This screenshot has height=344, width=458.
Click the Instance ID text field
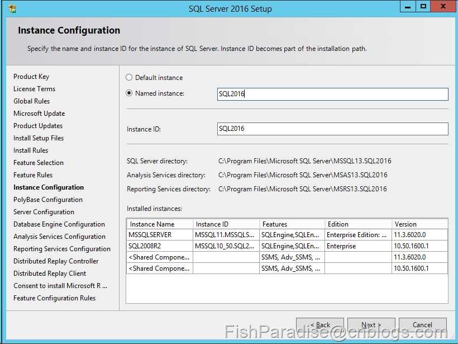(332, 129)
